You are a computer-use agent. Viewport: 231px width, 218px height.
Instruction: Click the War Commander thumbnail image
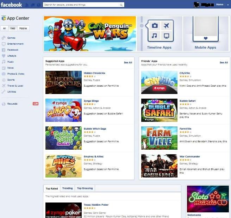159,166
